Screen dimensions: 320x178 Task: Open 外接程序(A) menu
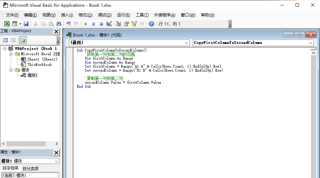(x=165, y=15)
